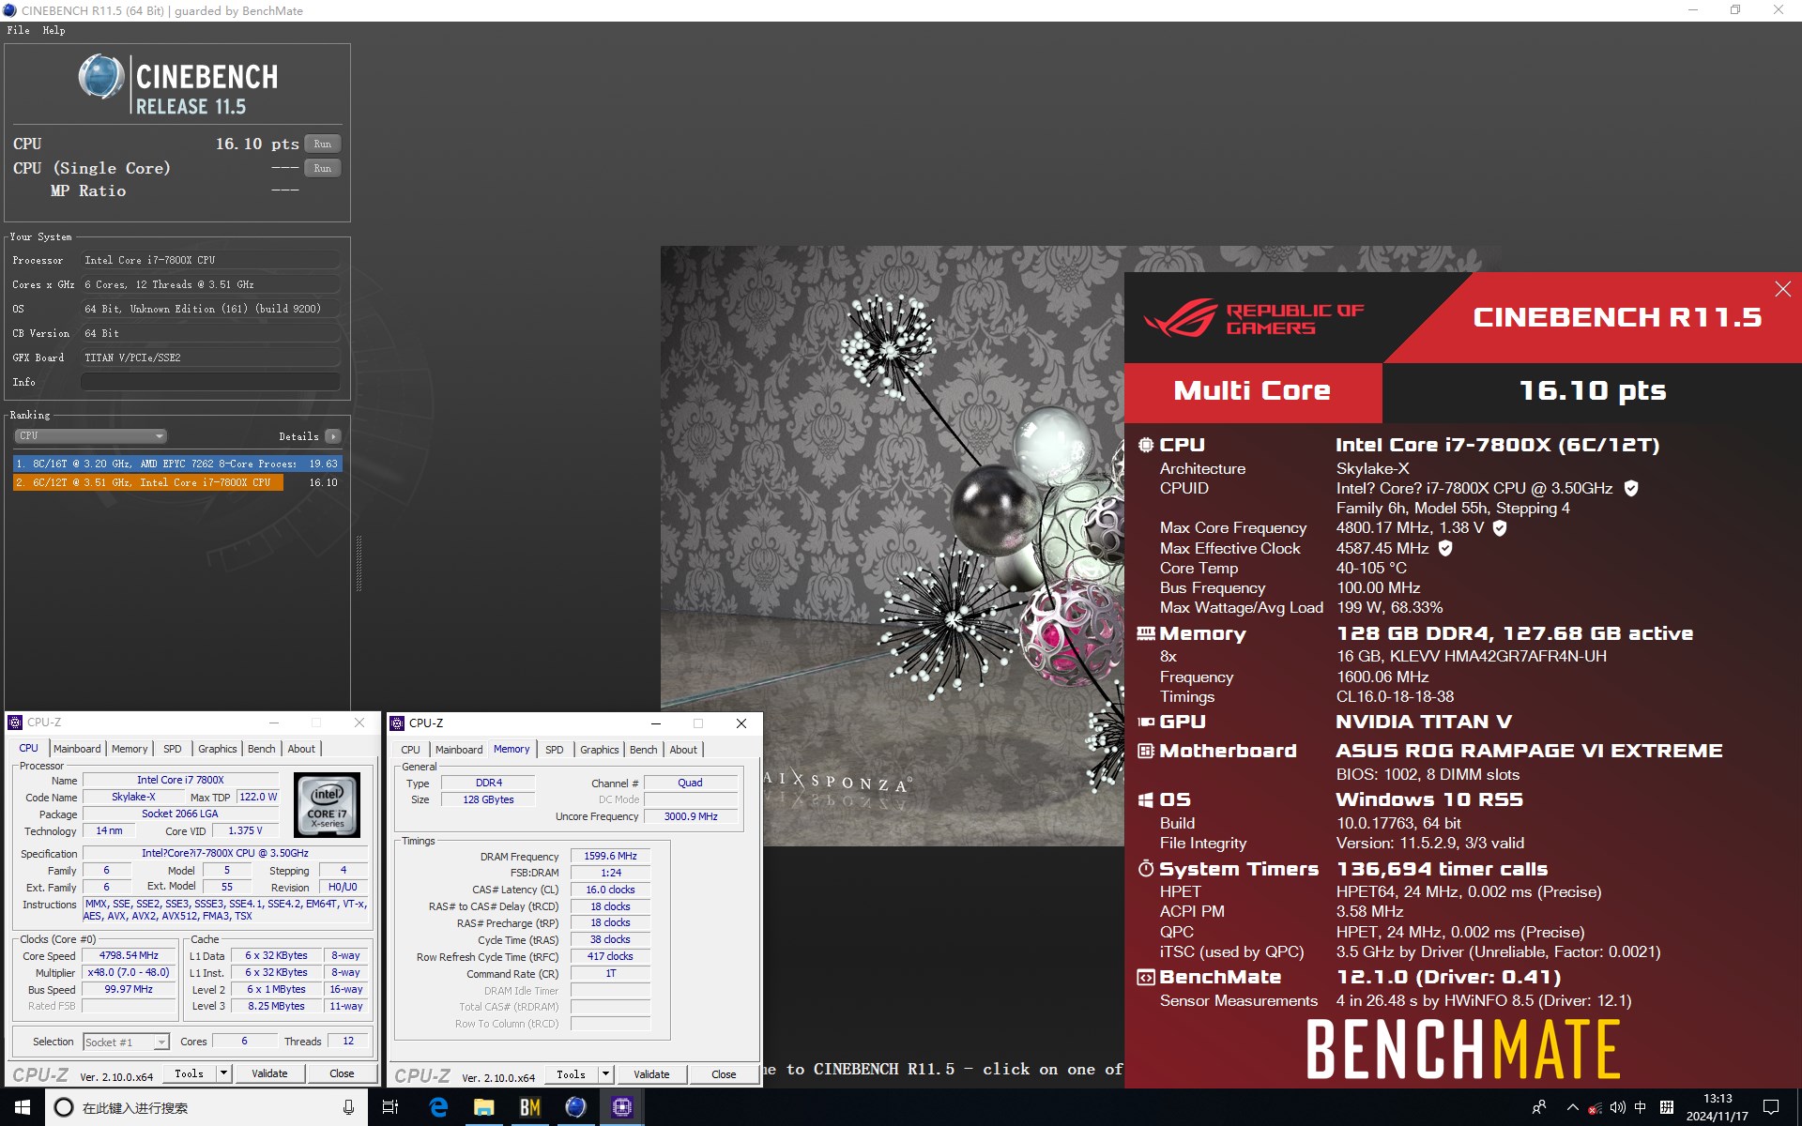Click the Cinebench Release 11.5 logo

tap(177, 84)
